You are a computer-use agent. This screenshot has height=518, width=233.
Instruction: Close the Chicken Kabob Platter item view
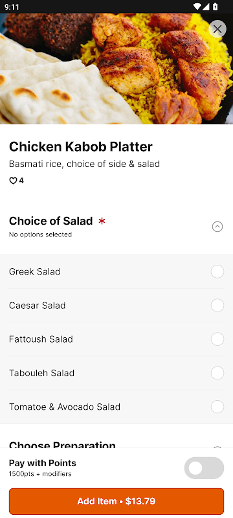tap(217, 29)
